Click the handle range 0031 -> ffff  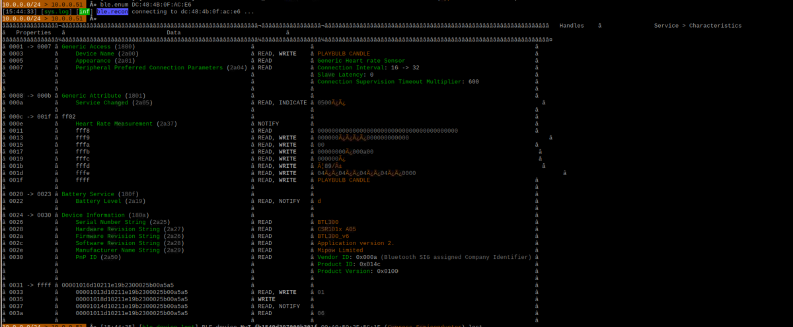point(30,285)
